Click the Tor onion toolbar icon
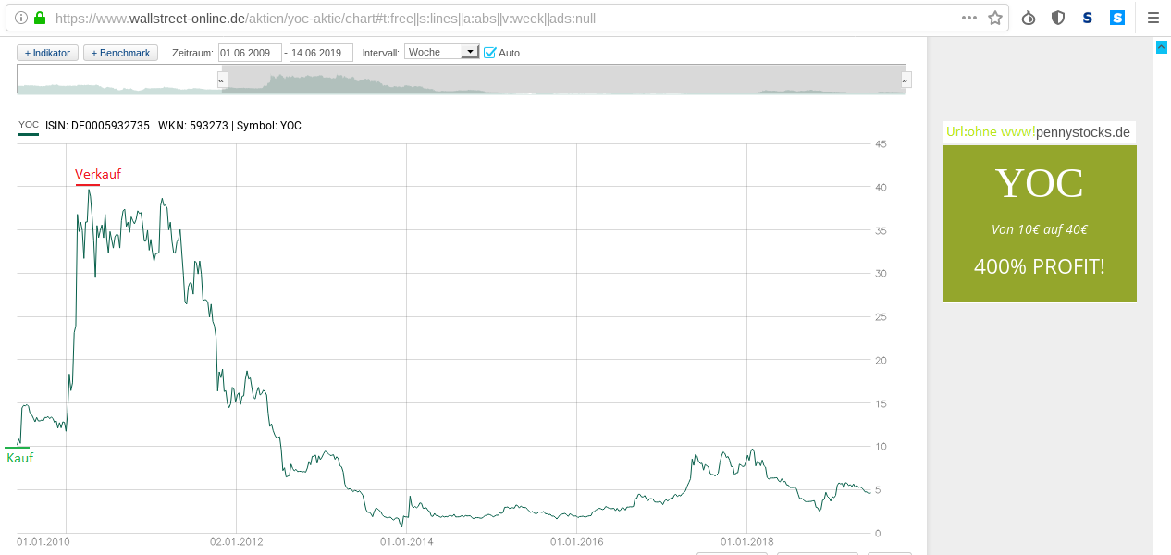The width and height of the screenshot is (1171, 555). [1029, 18]
